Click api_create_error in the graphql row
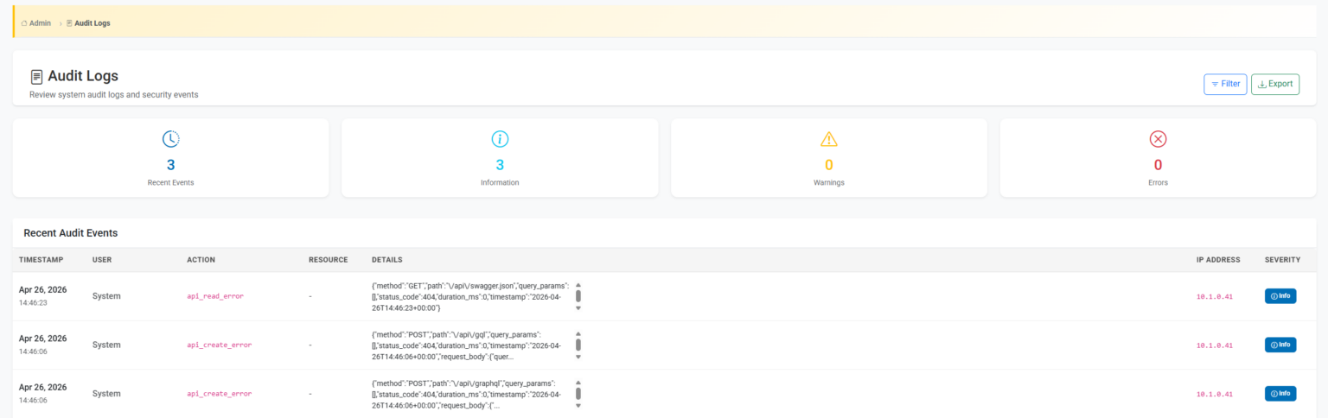This screenshot has width=1328, height=418. (220, 394)
